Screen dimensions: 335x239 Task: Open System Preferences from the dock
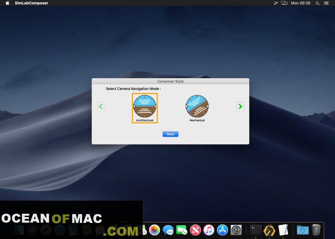click(x=236, y=230)
